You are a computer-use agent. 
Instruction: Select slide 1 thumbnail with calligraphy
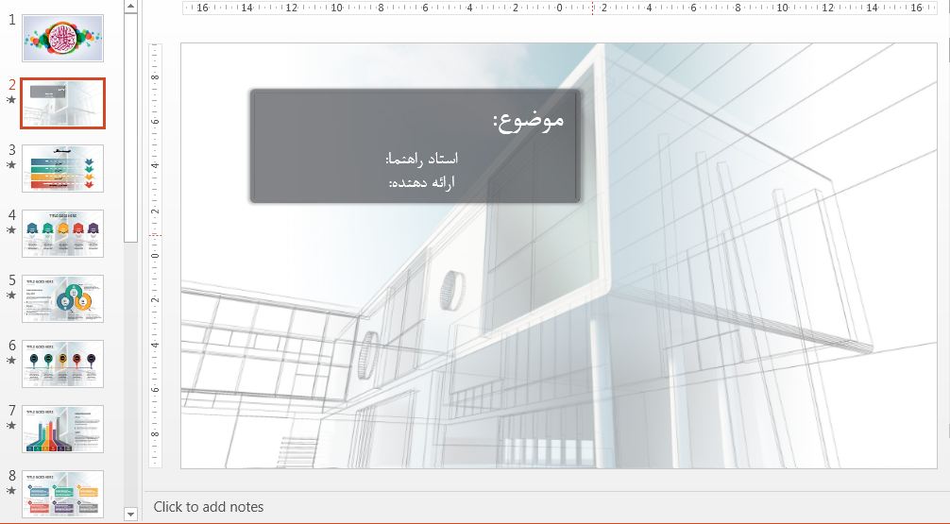tap(62, 38)
